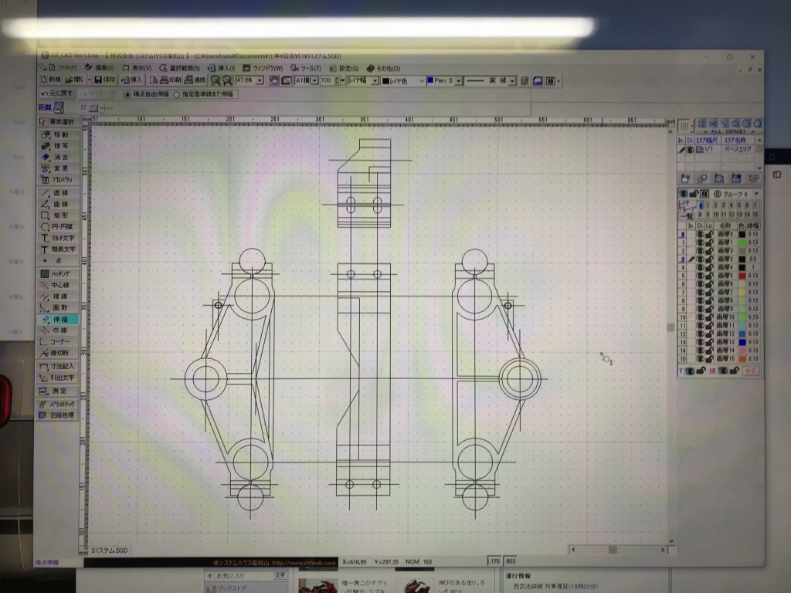Select the 面取 chamfer tool
Screen dimensions: 791x593
(x=59, y=307)
